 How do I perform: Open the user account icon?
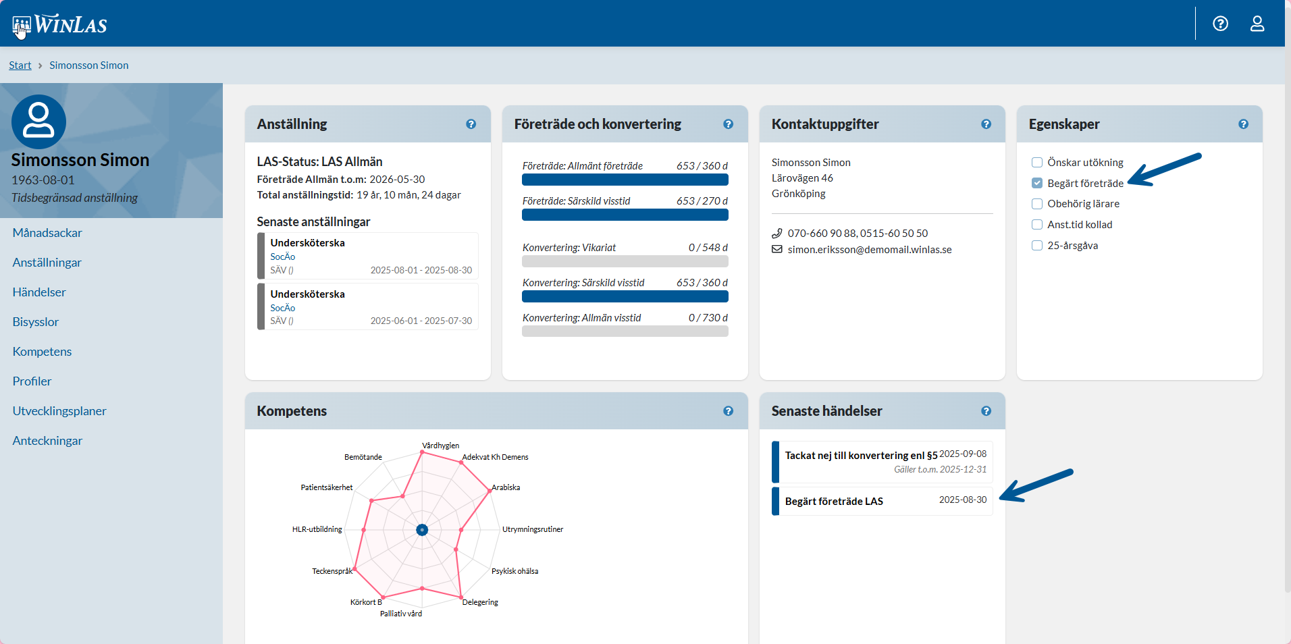tap(1257, 24)
